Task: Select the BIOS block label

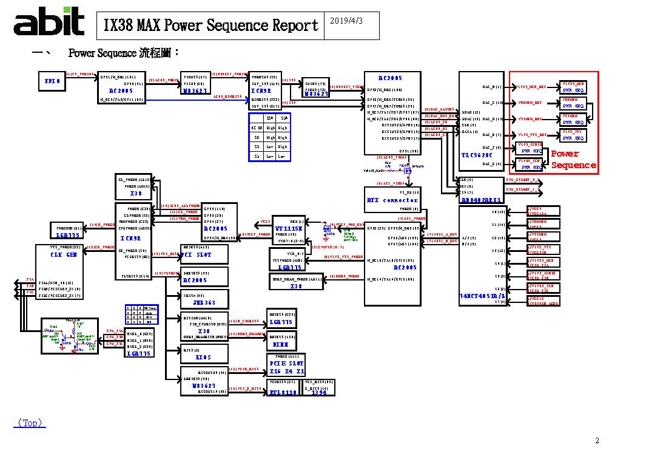Action: click(x=204, y=357)
